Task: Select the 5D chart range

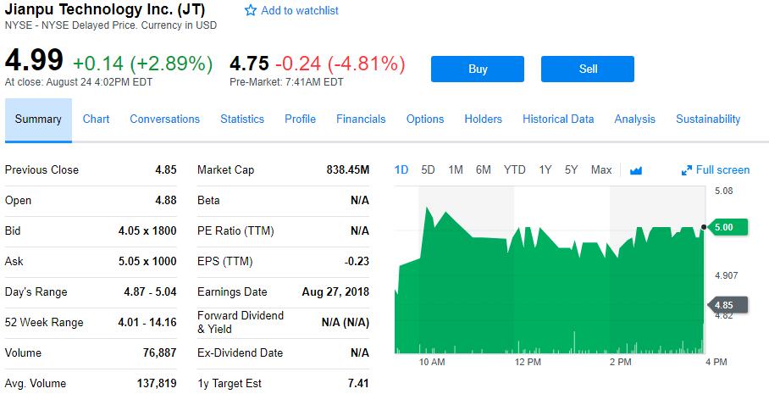Action: (428, 170)
